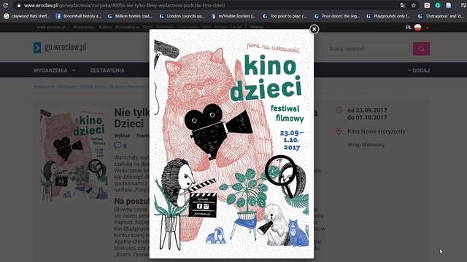Click the red extension icon in toolbar
The height and width of the screenshot is (262, 467).
(427, 5)
